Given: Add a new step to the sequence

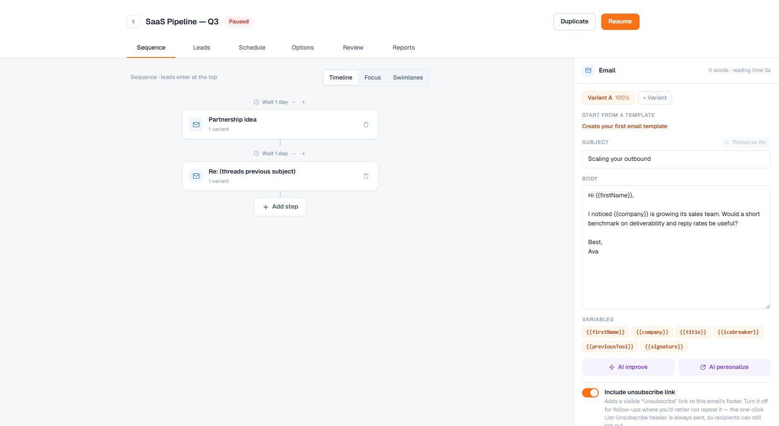Looking at the screenshot, I should pos(280,207).
